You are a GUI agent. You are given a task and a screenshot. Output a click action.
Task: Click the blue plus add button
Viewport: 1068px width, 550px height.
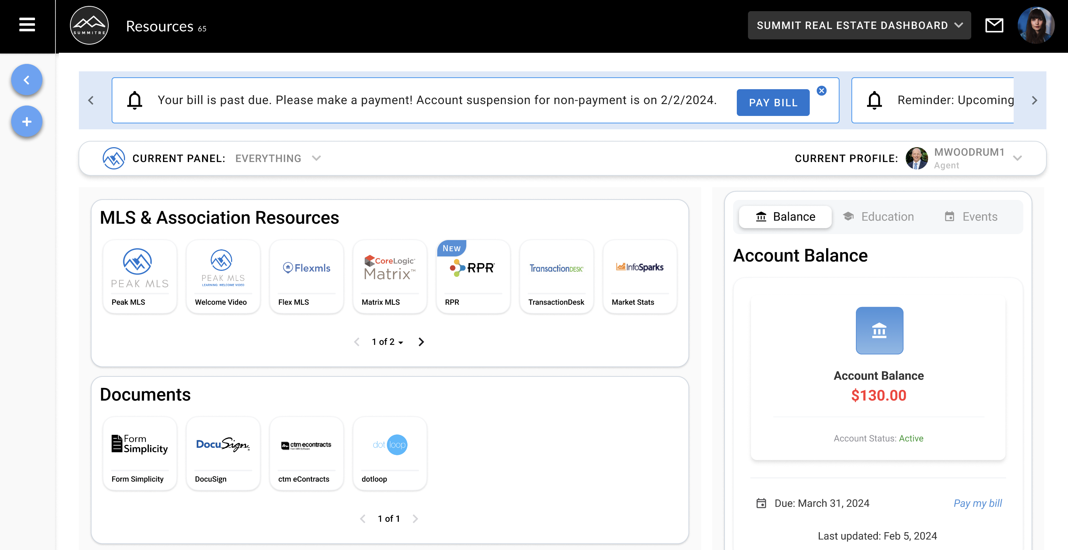coord(26,122)
